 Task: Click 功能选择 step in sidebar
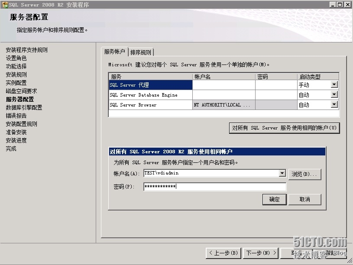pos(16,66)
